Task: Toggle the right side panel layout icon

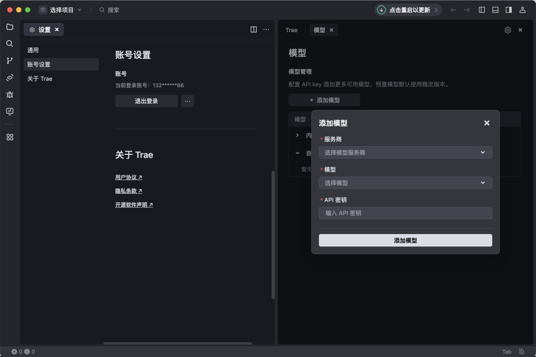Action: pos(509,10)
